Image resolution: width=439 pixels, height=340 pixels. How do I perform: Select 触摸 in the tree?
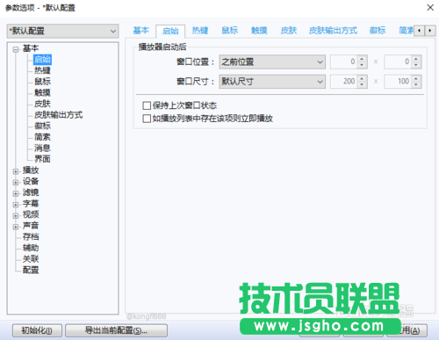tap(42, 92)
